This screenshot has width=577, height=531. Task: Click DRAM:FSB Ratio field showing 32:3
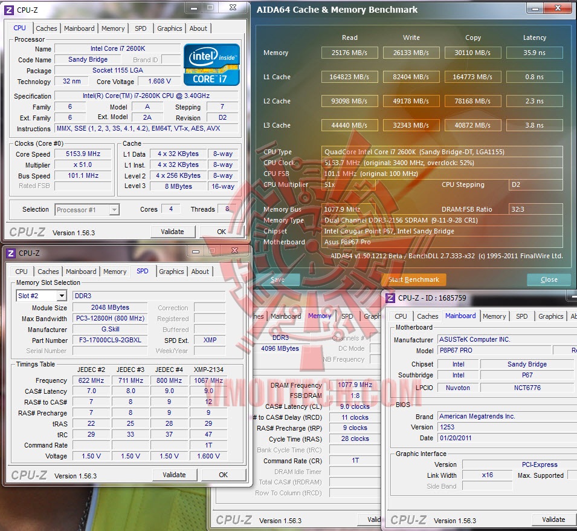point(535,209)
